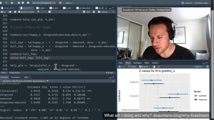Image resolution: width=214 pixels, height=120 pixels.
Task: Open the Files tab
Action: coord(120,63)
